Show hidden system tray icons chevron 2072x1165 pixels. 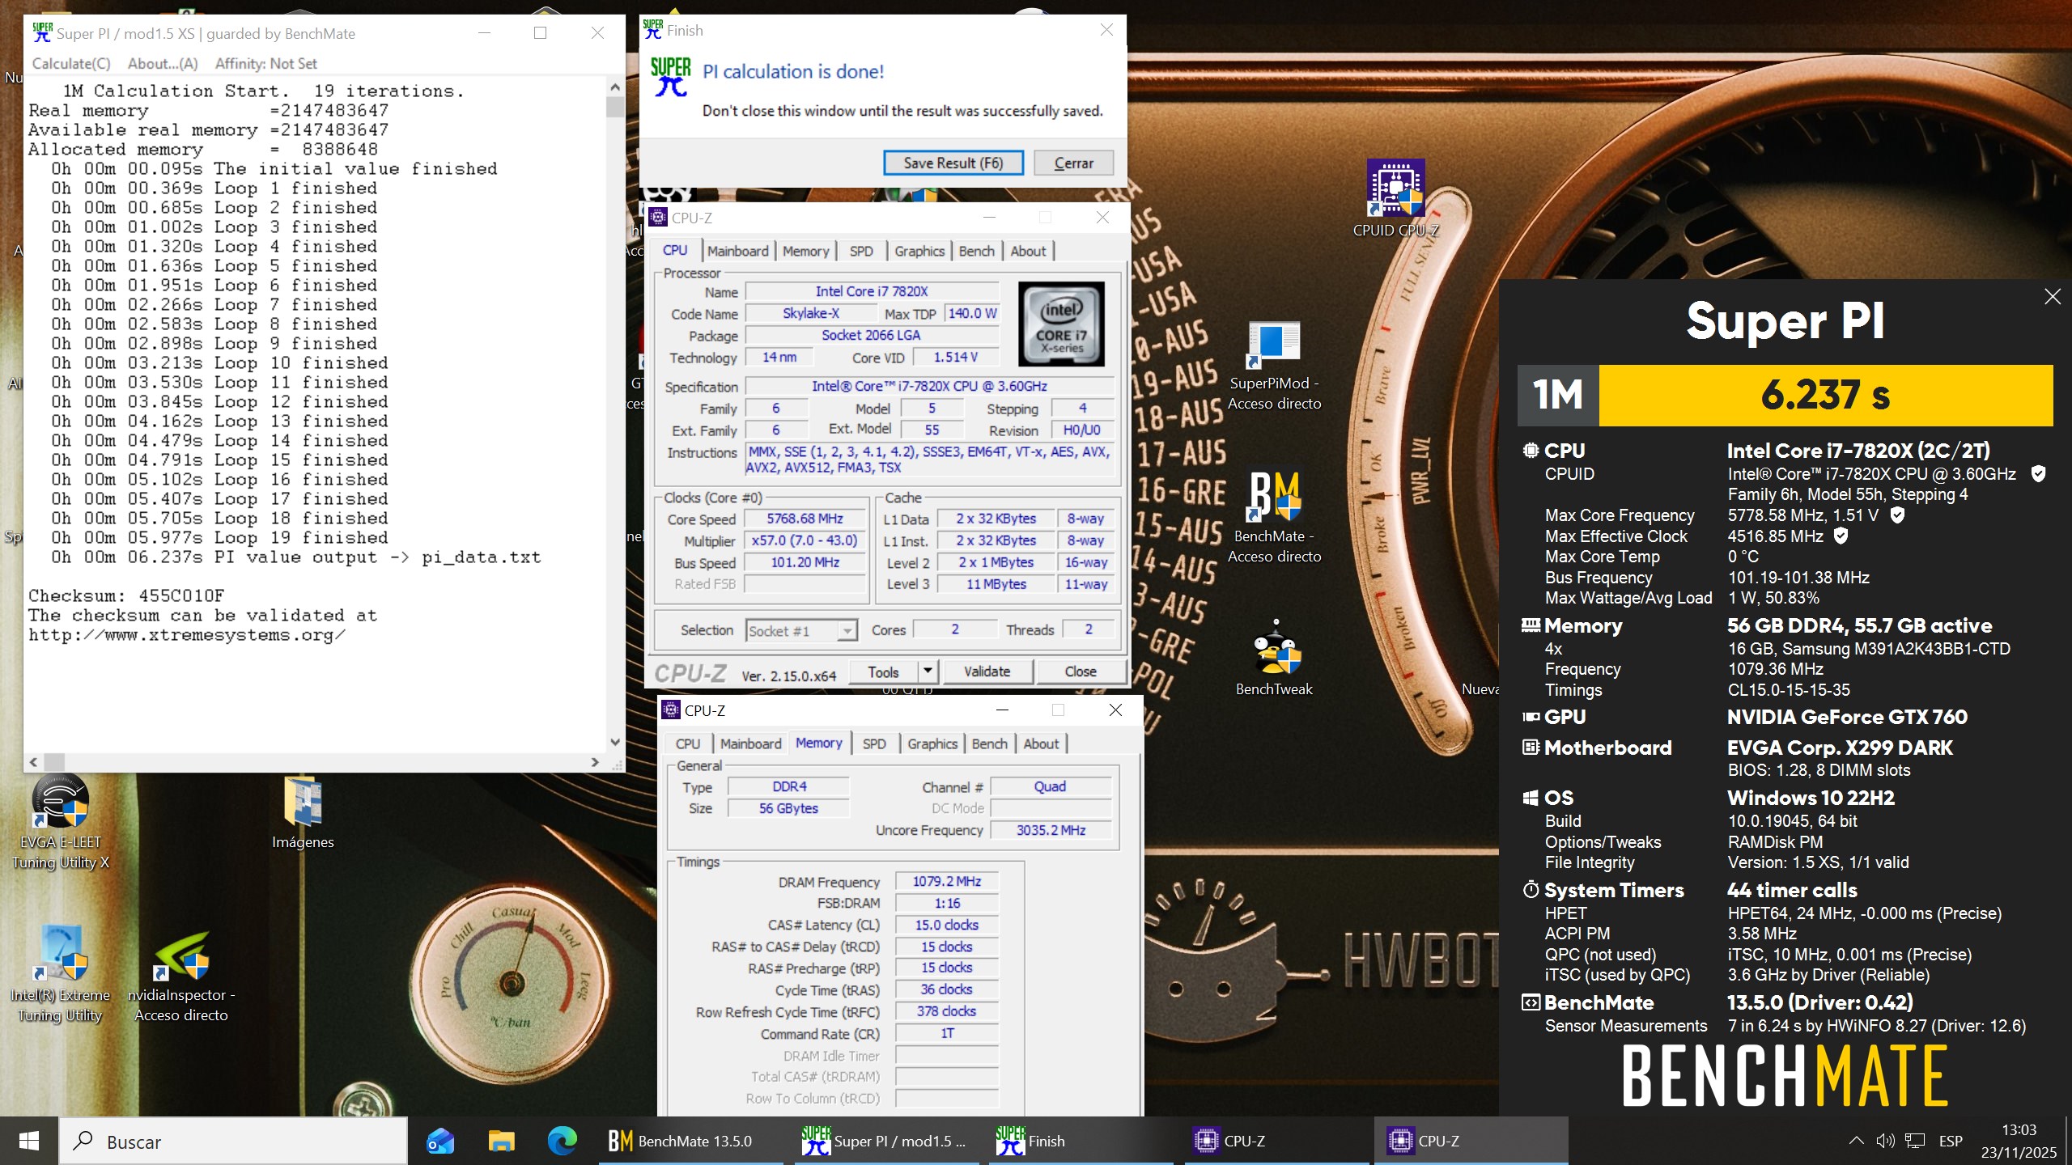[x=1856, y=1141]
